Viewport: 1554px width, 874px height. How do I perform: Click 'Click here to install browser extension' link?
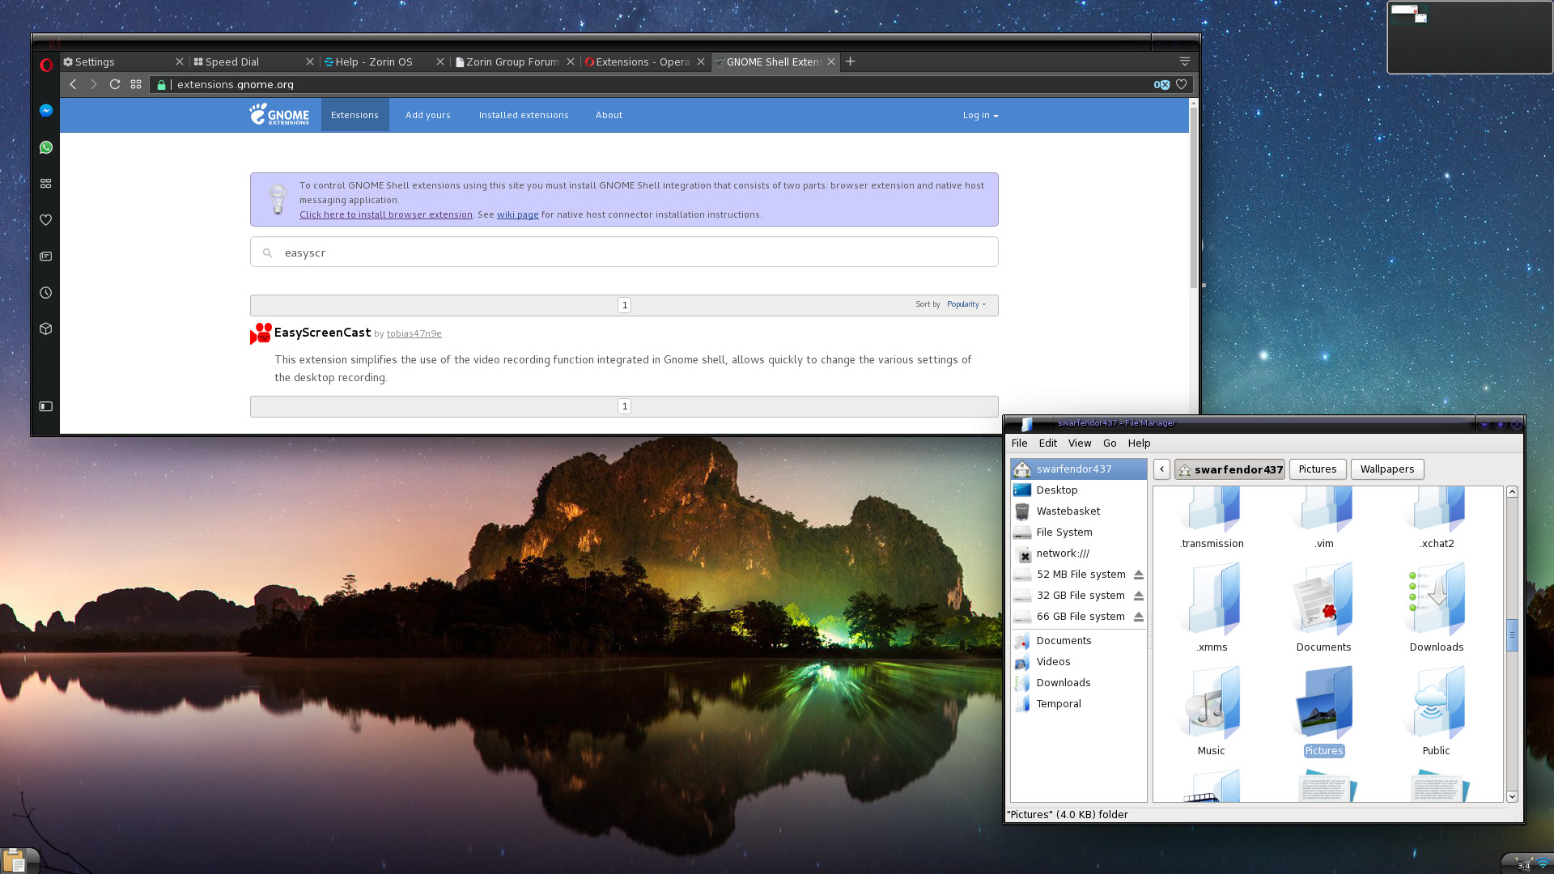[386, 214]
